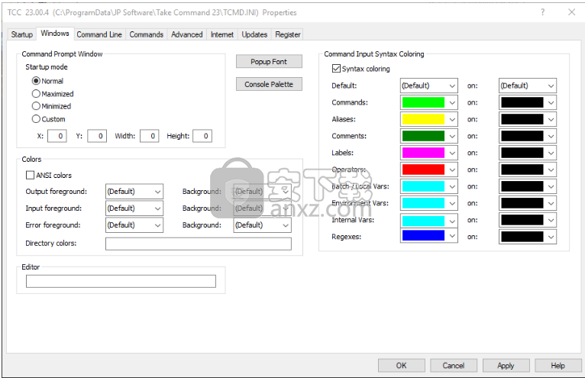
Task: Click the black Aliases background swatch
Action: pos(522,119)
